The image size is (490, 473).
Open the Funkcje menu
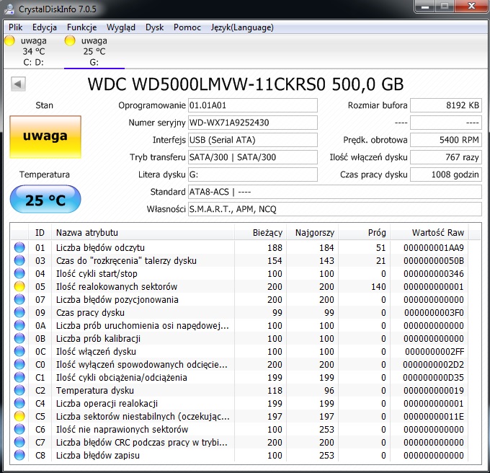tap(82, 27)
